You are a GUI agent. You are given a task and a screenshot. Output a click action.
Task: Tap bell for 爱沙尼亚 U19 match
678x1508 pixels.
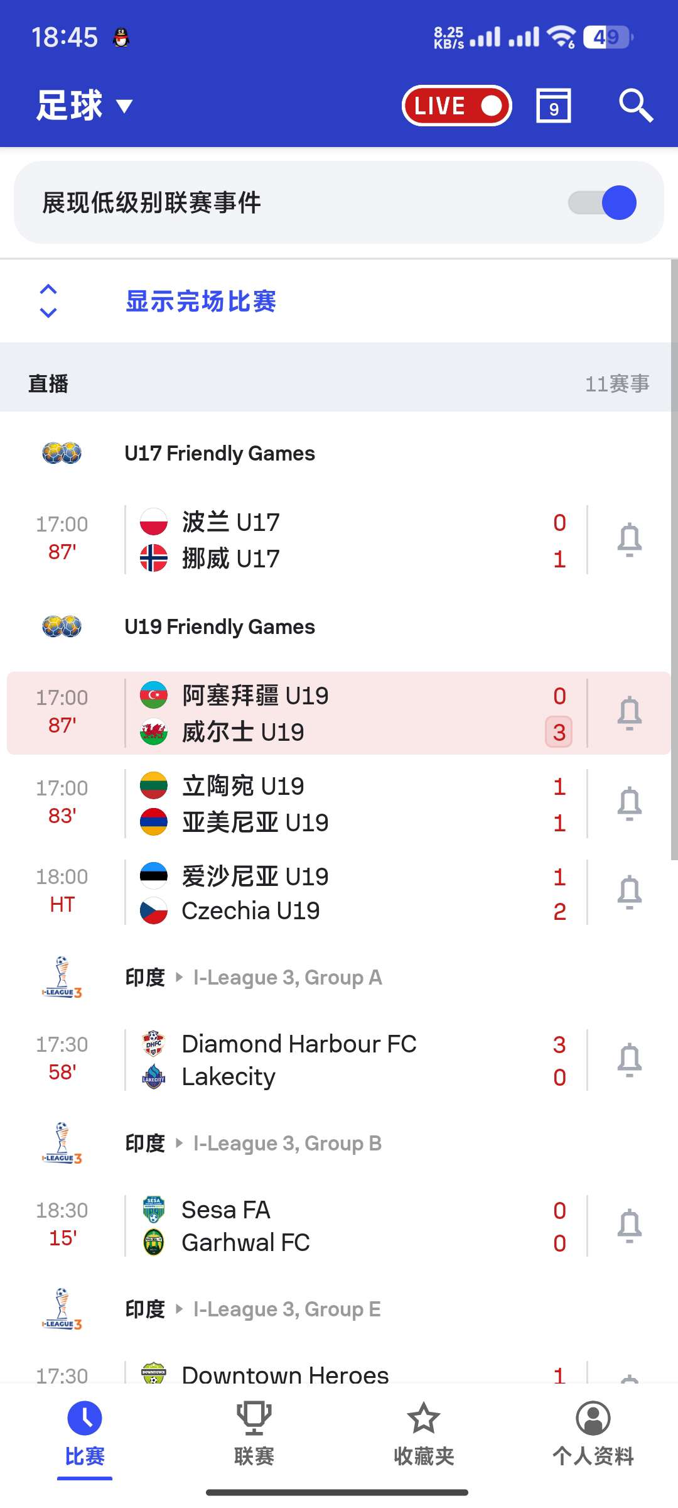(x=630, y=892)
